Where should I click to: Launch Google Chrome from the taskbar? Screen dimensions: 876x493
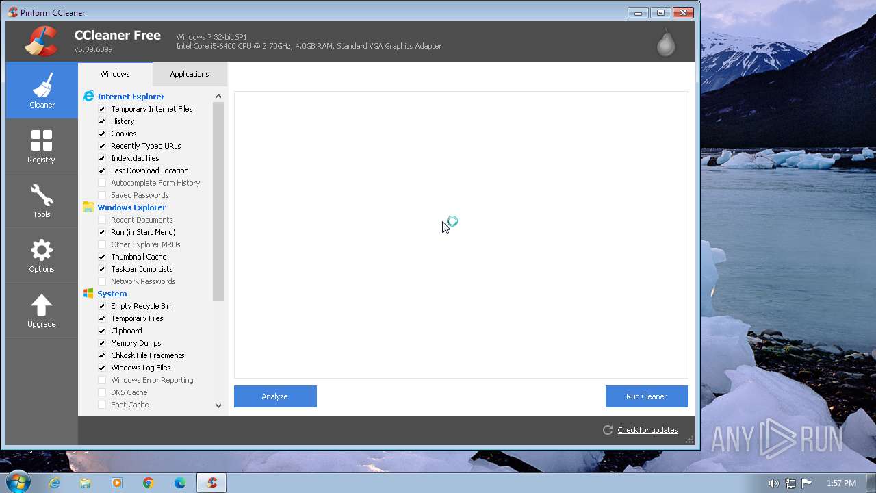coord(149,483)
